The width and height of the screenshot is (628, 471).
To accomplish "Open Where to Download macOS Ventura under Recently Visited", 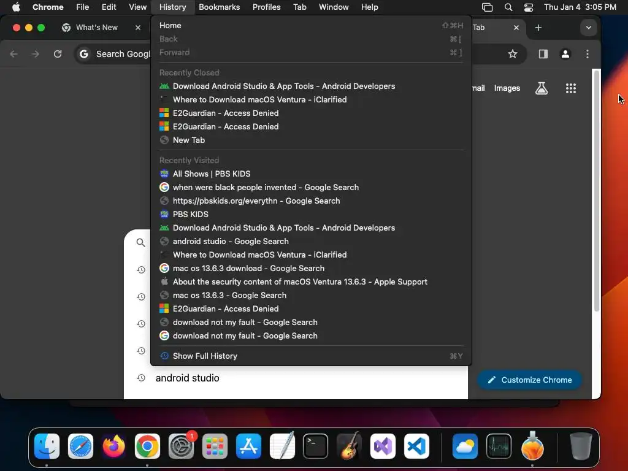I will [x=311, y=255].
